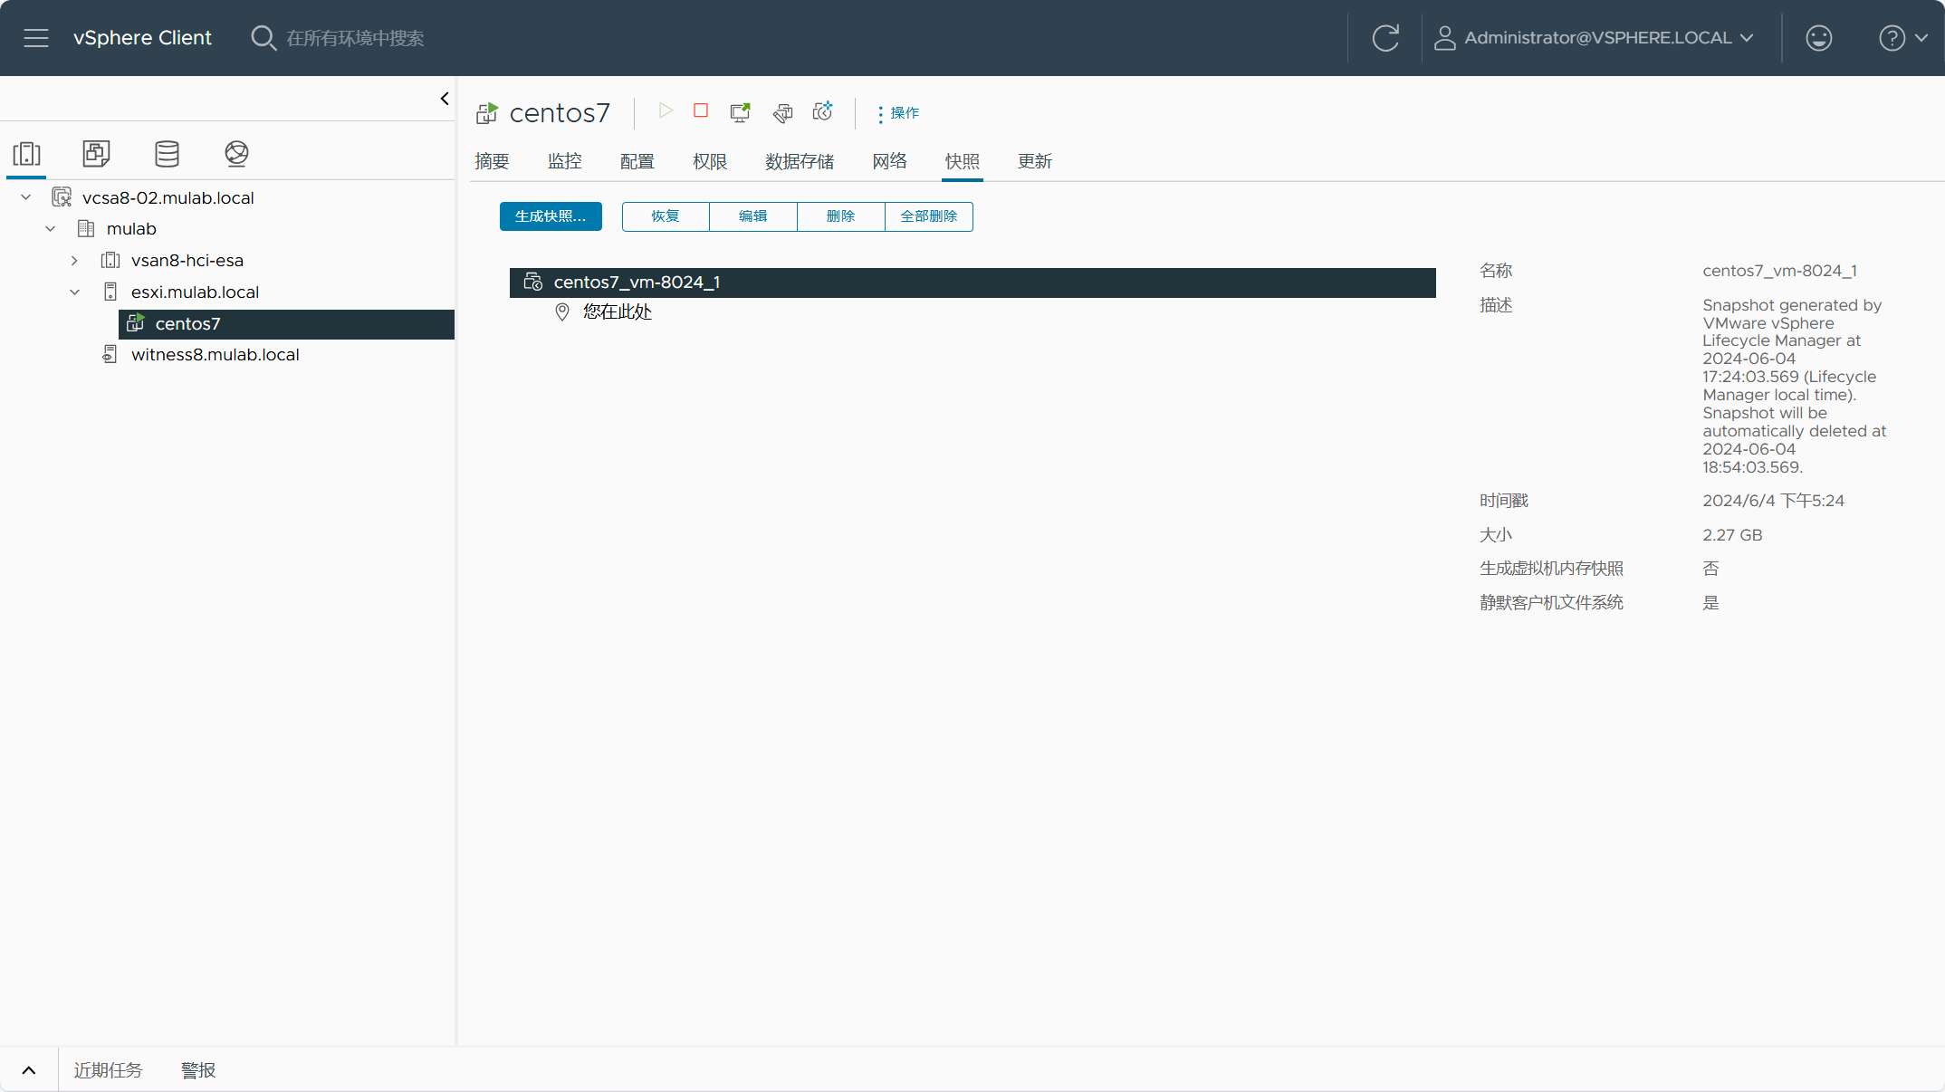Image resolution: width=1945 pixels, height=1092 pixels.
Task: Collapse the left navigation panel
Action: tap(445, 99)
